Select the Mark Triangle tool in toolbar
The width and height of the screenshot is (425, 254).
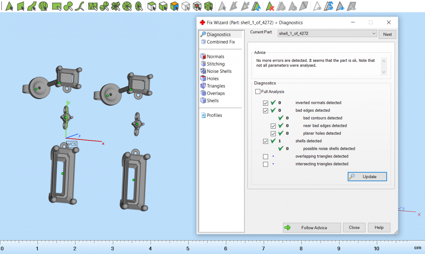pos(10,6)
